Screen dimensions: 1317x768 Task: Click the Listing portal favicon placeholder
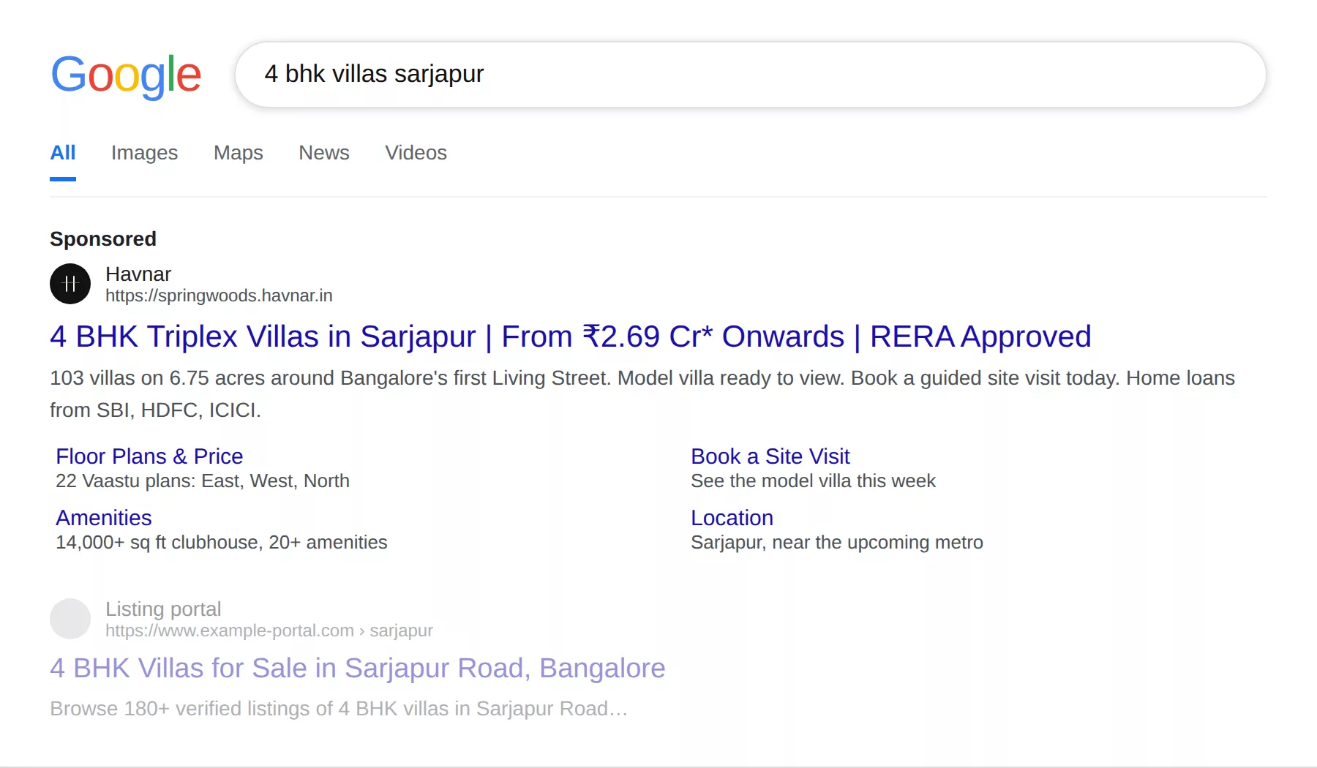pyautogui.click(x=70, y=619)
